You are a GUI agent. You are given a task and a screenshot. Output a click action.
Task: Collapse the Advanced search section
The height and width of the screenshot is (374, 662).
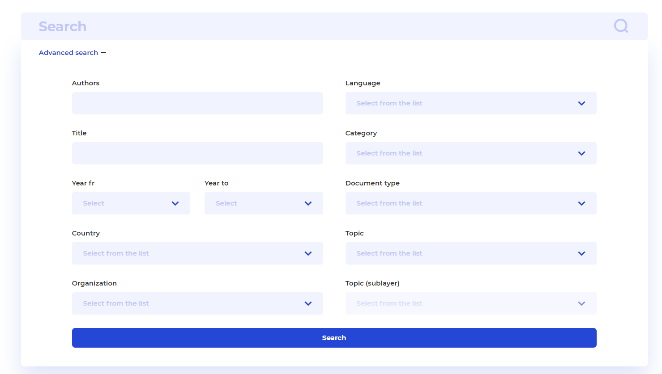click(x=68, y=53)
